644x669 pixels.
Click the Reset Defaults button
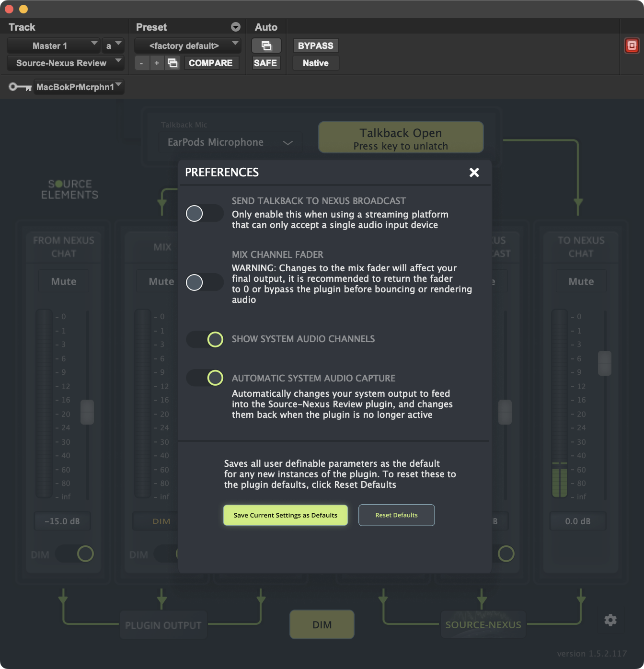[396, 515]
